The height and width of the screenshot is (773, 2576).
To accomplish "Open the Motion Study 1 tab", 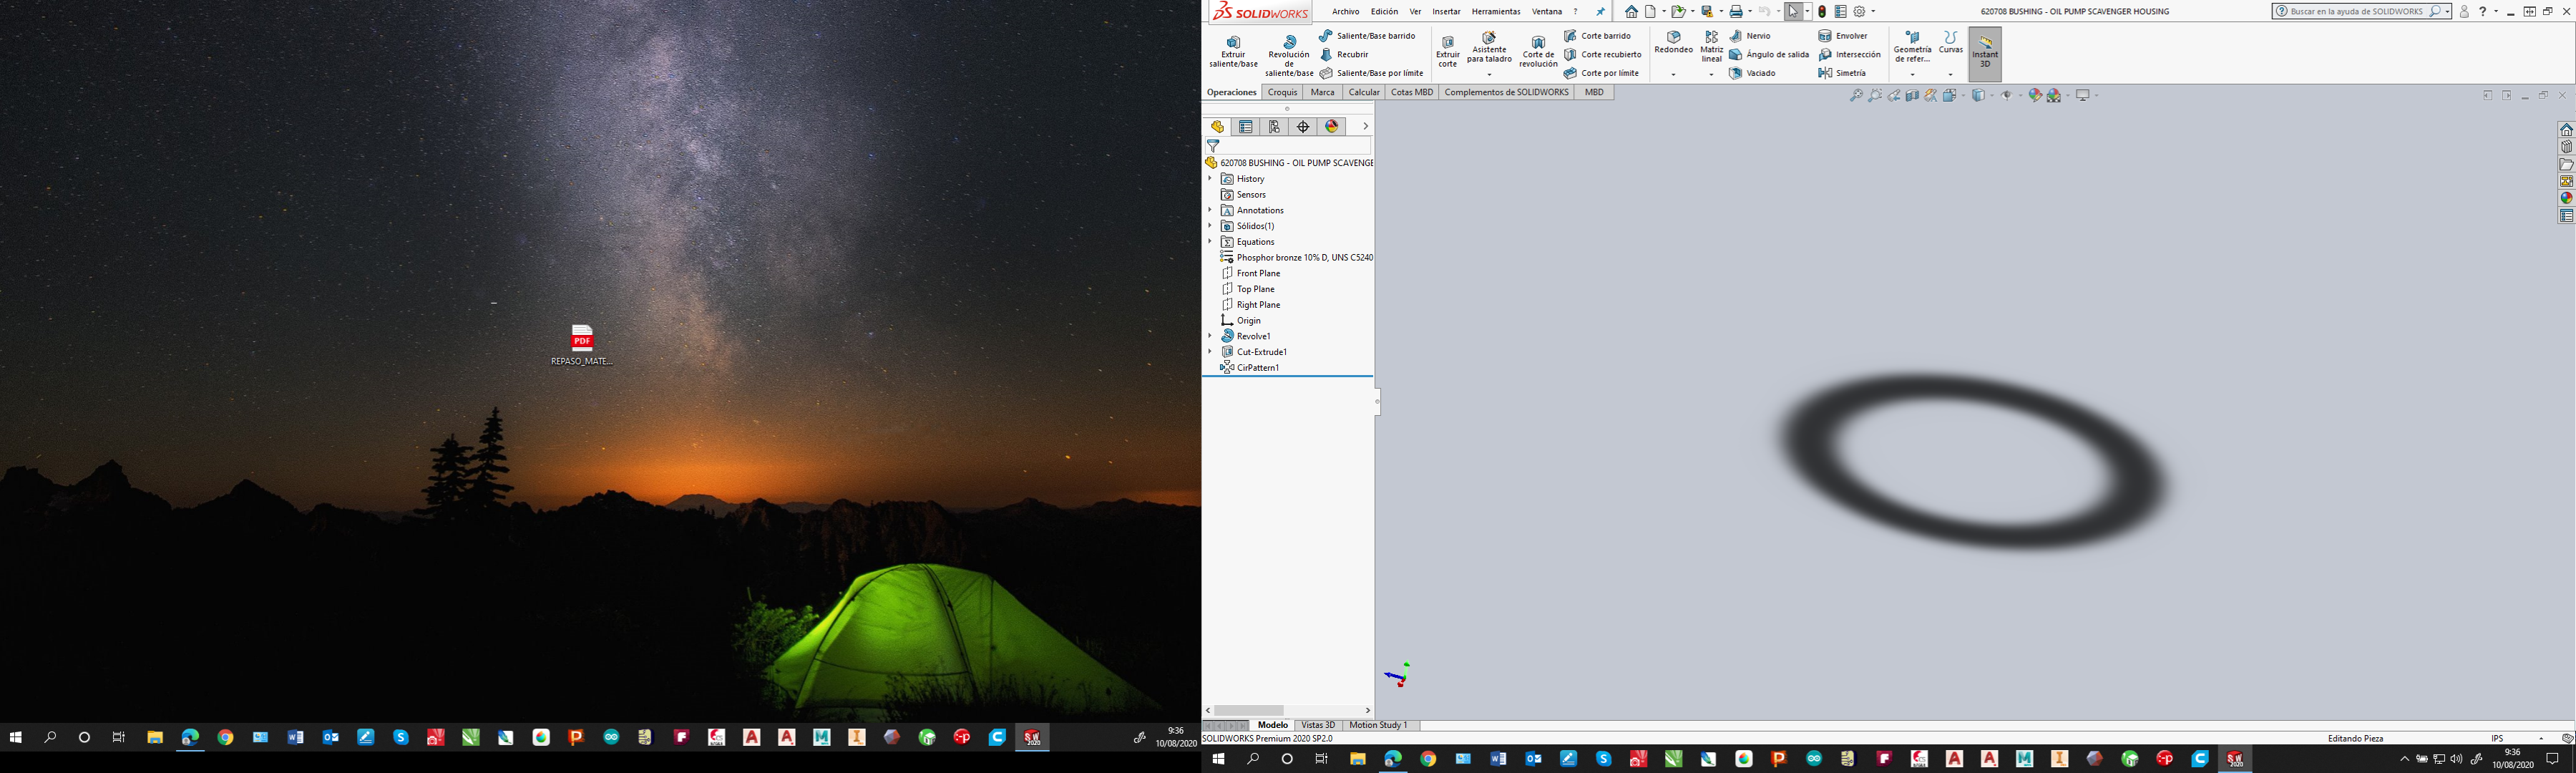I will click(1377, 725).
